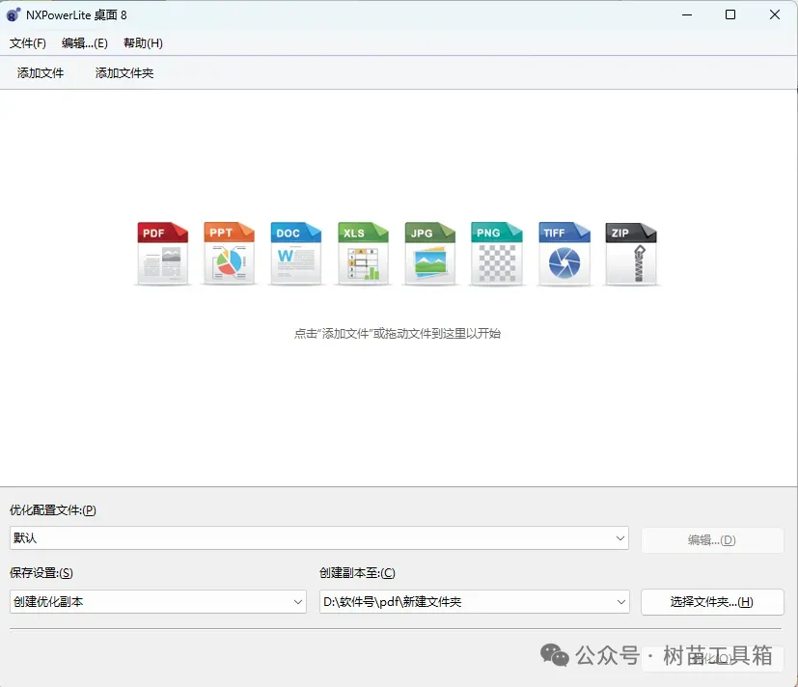The image size is (798, 687).
Task: Open the 文件(F) menu
Action: [27, 43]
